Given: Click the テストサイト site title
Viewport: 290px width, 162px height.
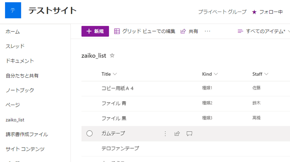Looking at the screenshot, I should (53, 11).
